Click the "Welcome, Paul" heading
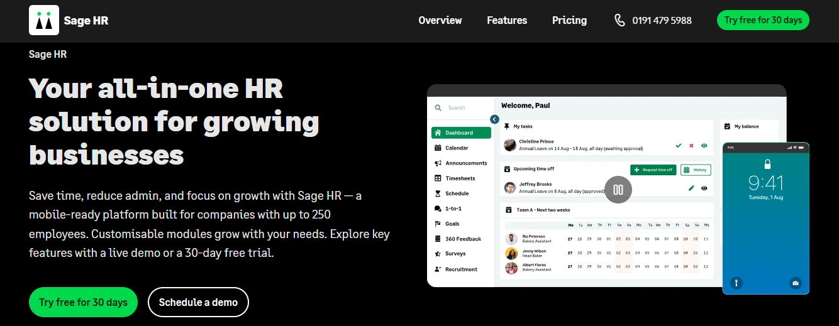The image size is (839, 326). coord(526,106)
